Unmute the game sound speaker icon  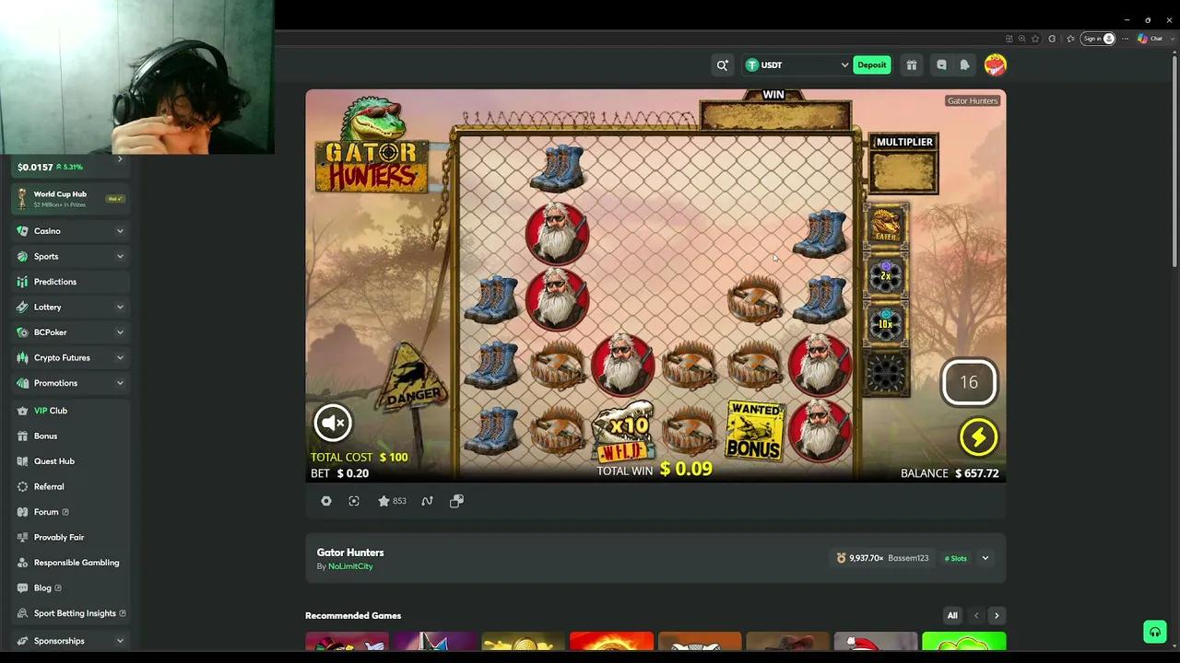click(x=333, y=423)
